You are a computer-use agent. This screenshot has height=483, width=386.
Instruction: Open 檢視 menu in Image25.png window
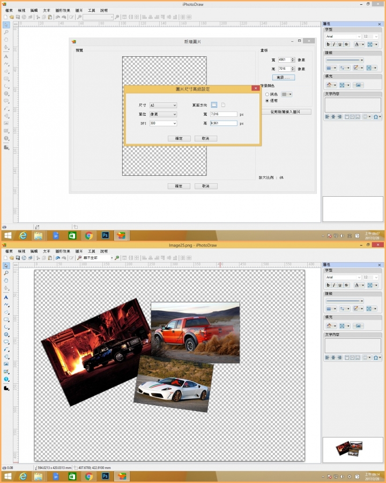pyautogui.click(x=21, y=251)
